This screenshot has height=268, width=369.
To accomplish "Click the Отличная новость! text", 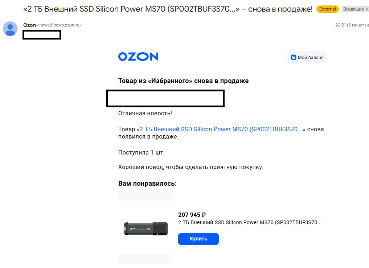I will coord(145,114).
